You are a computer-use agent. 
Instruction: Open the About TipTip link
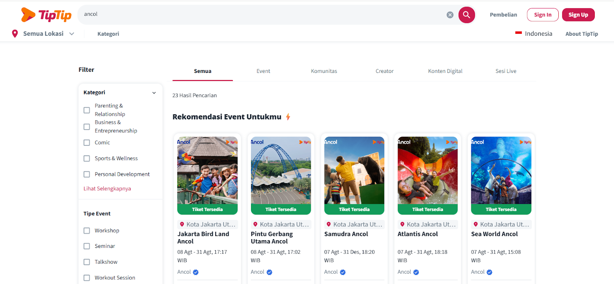582,34
